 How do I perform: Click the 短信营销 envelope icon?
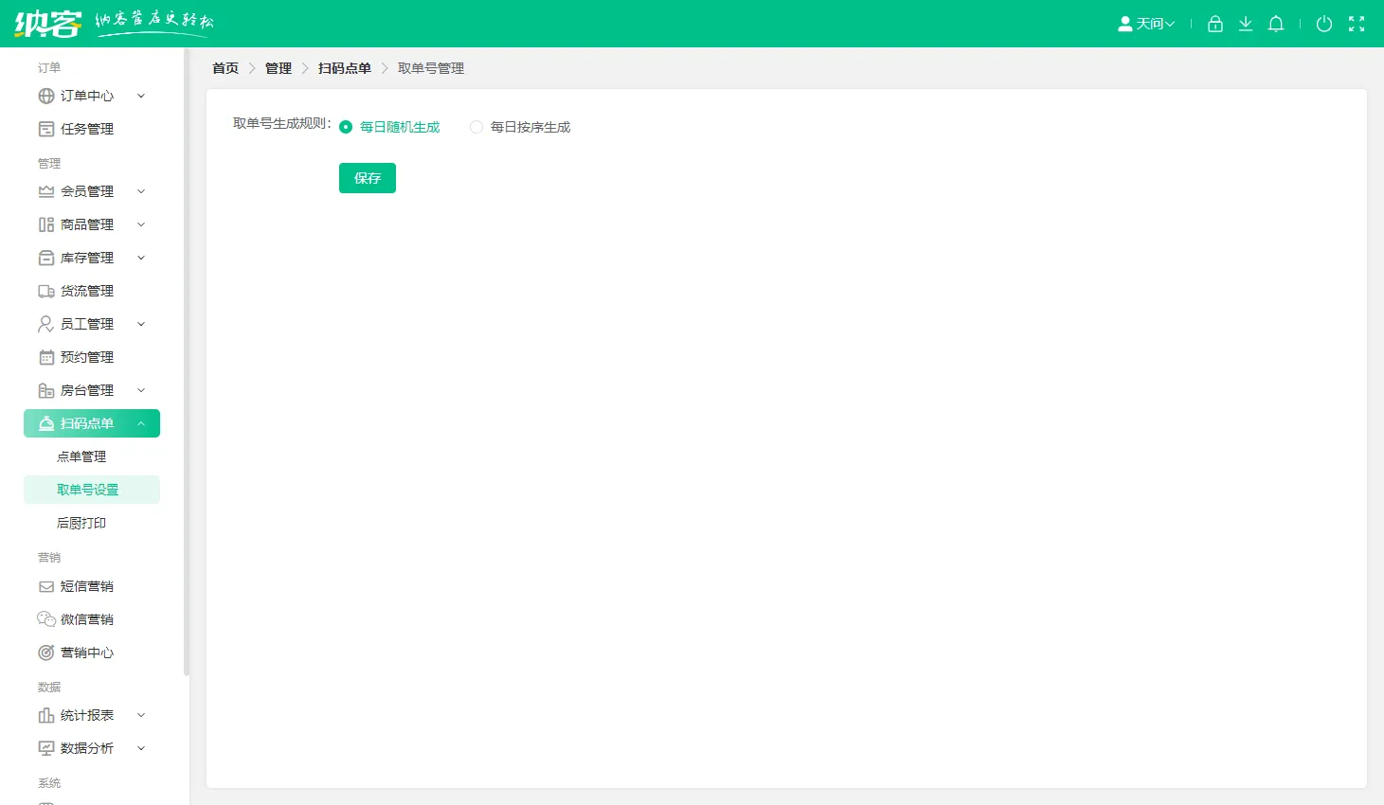point(45,586)
